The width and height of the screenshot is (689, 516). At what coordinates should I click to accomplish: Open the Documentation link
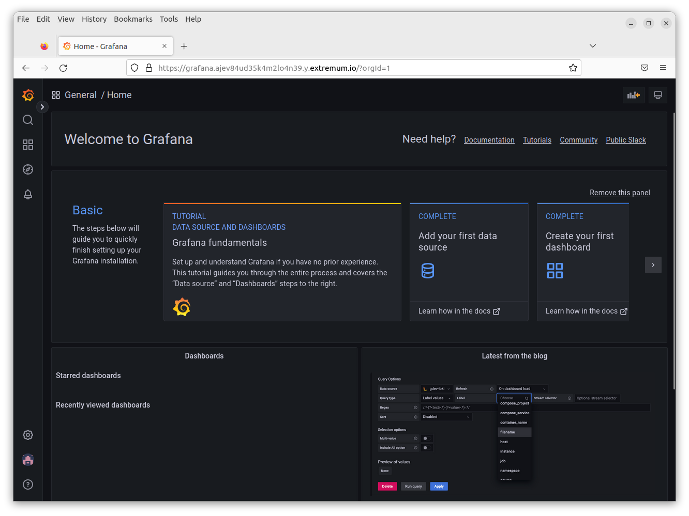489,140
